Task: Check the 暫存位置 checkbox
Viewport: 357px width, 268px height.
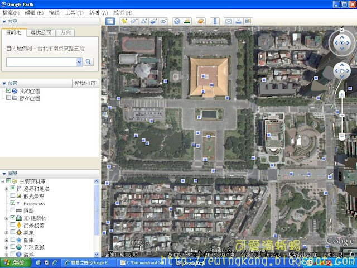Action: 8,98
